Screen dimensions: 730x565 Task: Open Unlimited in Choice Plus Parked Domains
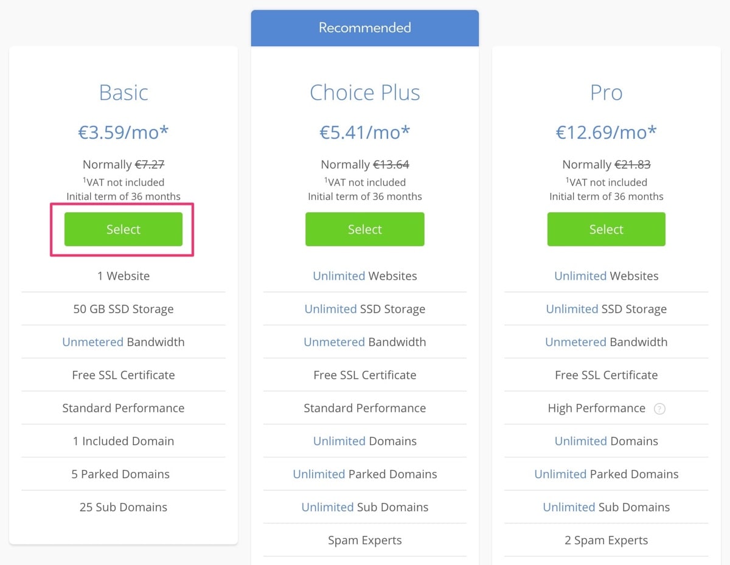click(319, 474)
